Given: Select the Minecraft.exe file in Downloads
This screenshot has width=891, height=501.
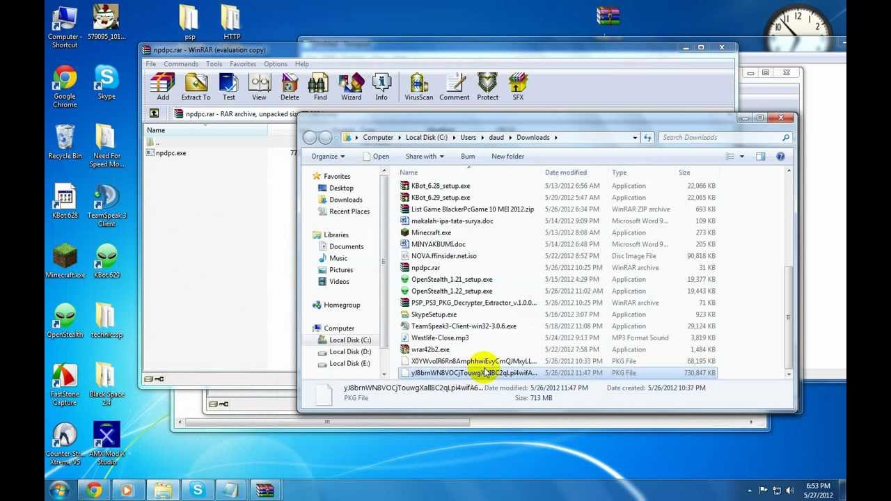Looking at the screenshot, I should (x=431, y=232).
